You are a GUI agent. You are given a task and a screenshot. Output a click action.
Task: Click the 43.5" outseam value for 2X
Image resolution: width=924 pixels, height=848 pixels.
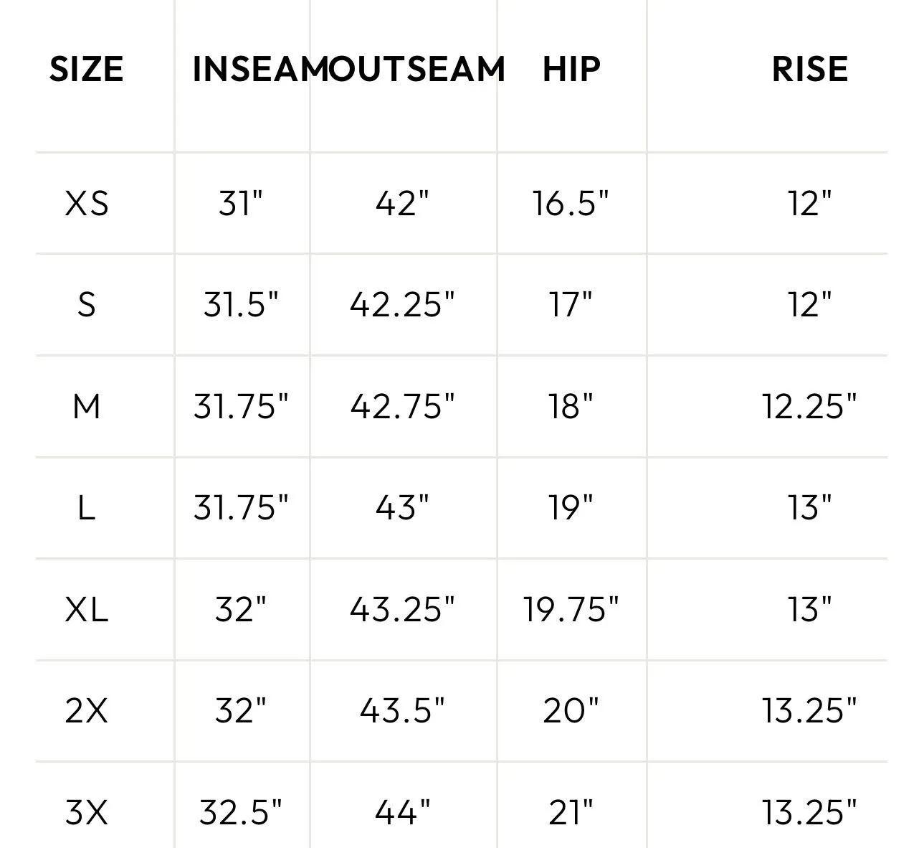click(402, 711)
